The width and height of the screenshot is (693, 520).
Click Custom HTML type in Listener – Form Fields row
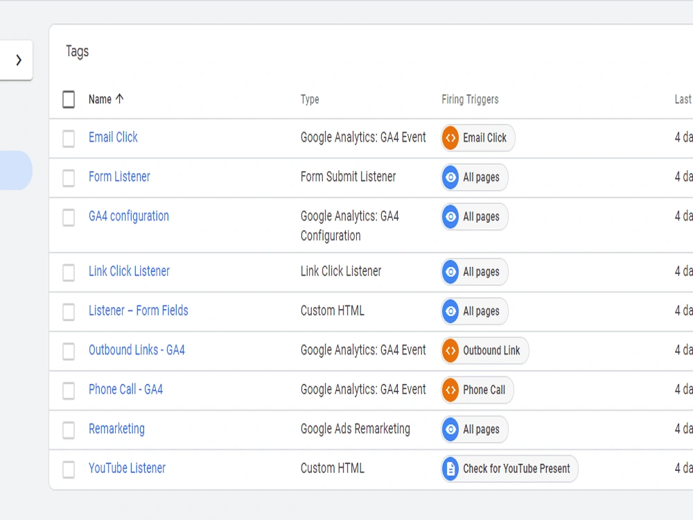(x=333, y=311)
